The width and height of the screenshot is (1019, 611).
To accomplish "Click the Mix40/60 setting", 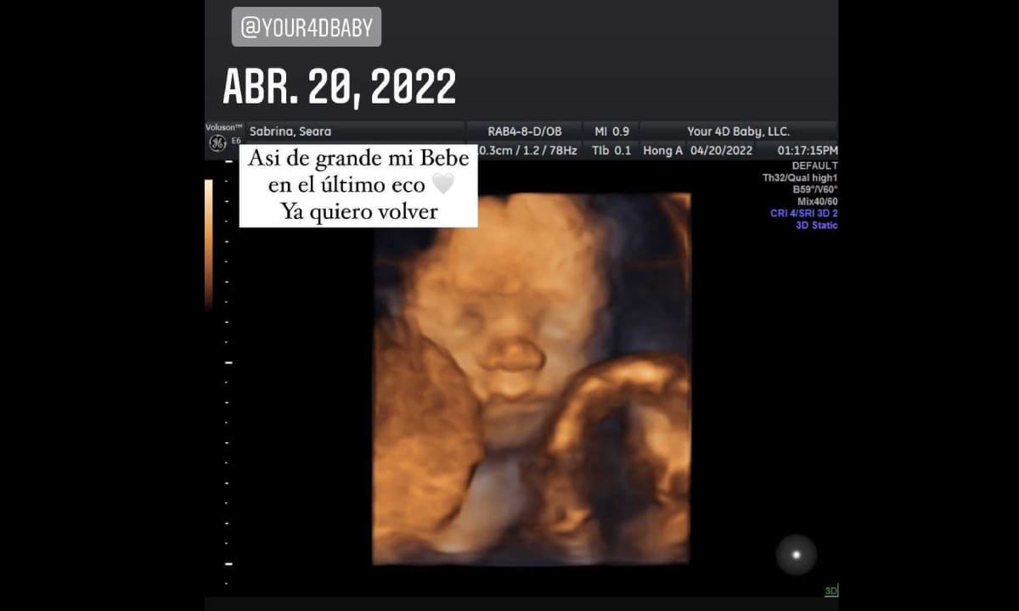I will [x=817, y=202].
